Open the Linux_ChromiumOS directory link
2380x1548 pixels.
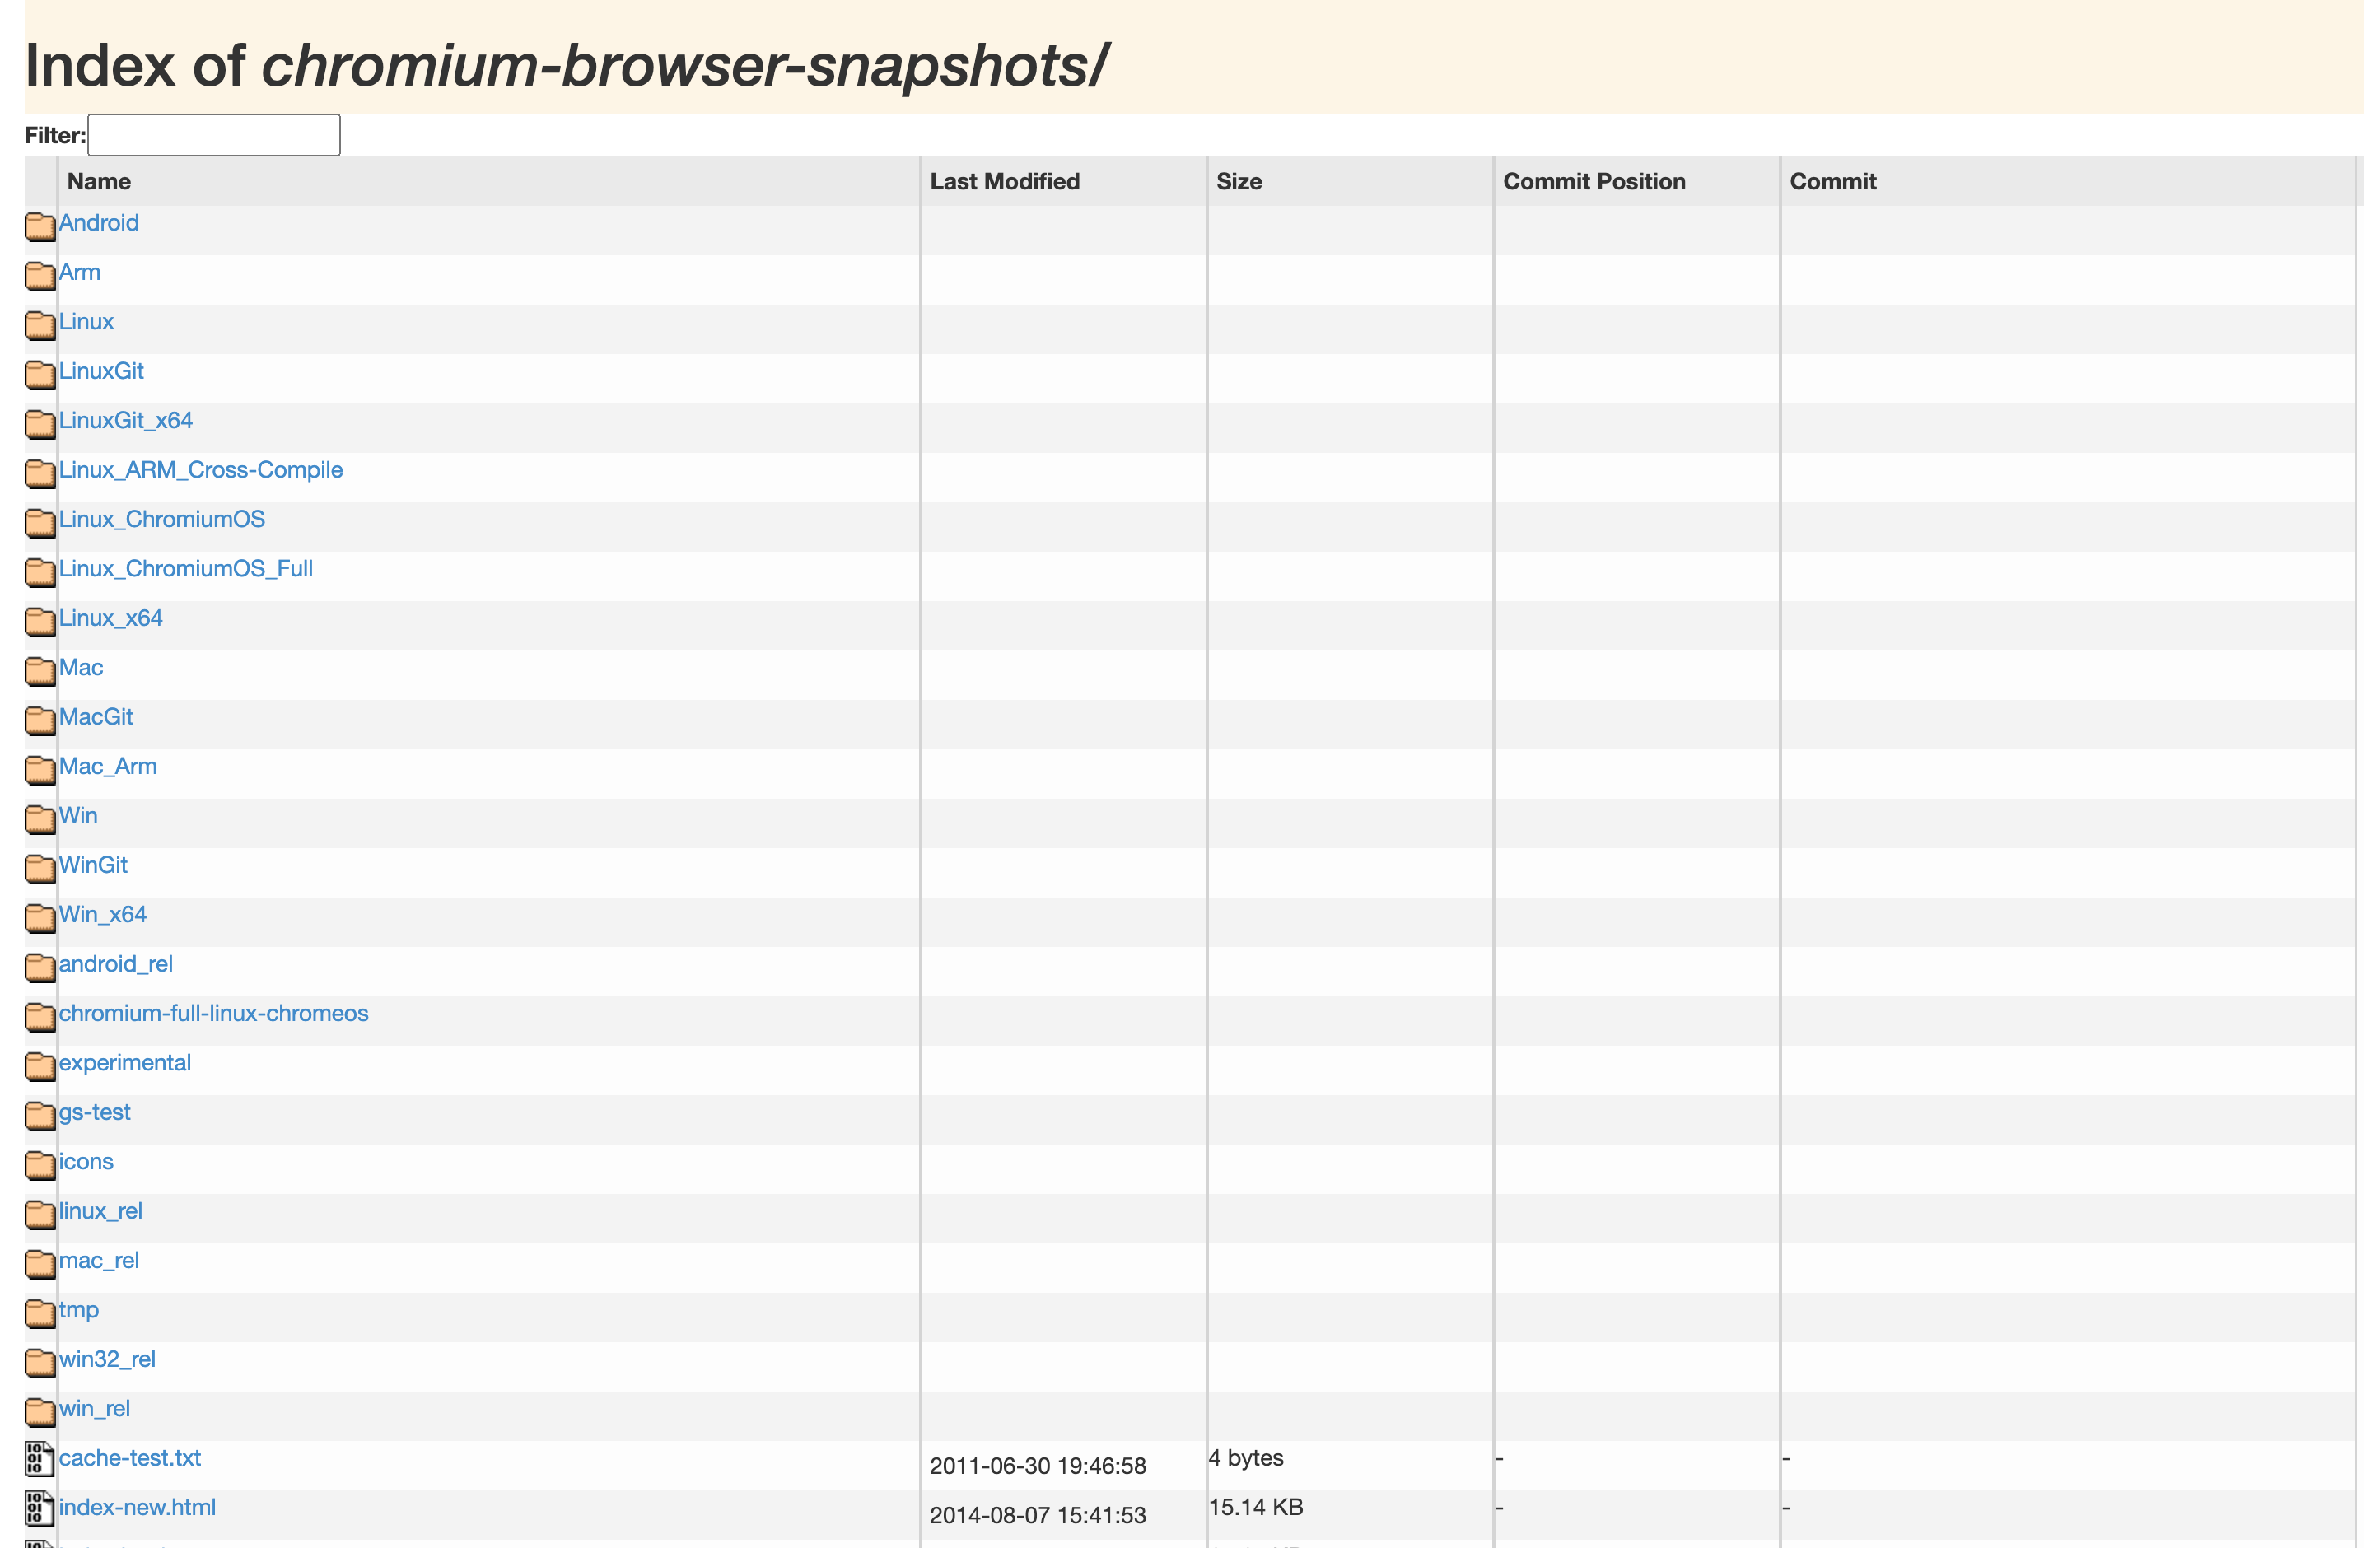[162, 519]
